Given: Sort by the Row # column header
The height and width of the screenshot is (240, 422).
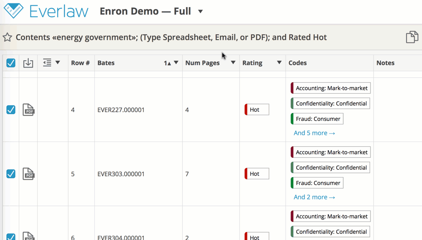Looking at the screenshot, I should (x=80, y=63).
